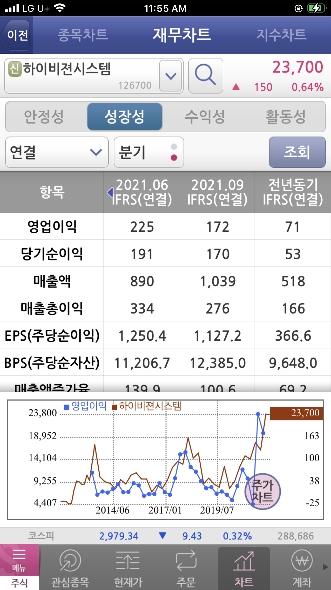Tap the rotation lock status icon
Screen dimensions: 331x590
tap(299, 9)
